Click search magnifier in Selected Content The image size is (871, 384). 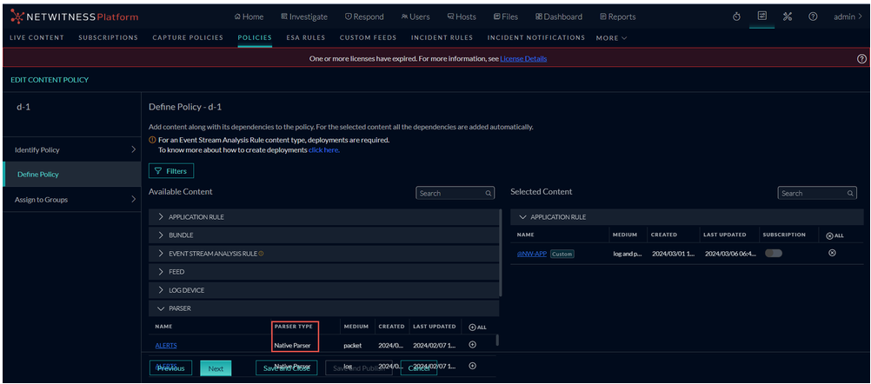click(x=850, y=193)
